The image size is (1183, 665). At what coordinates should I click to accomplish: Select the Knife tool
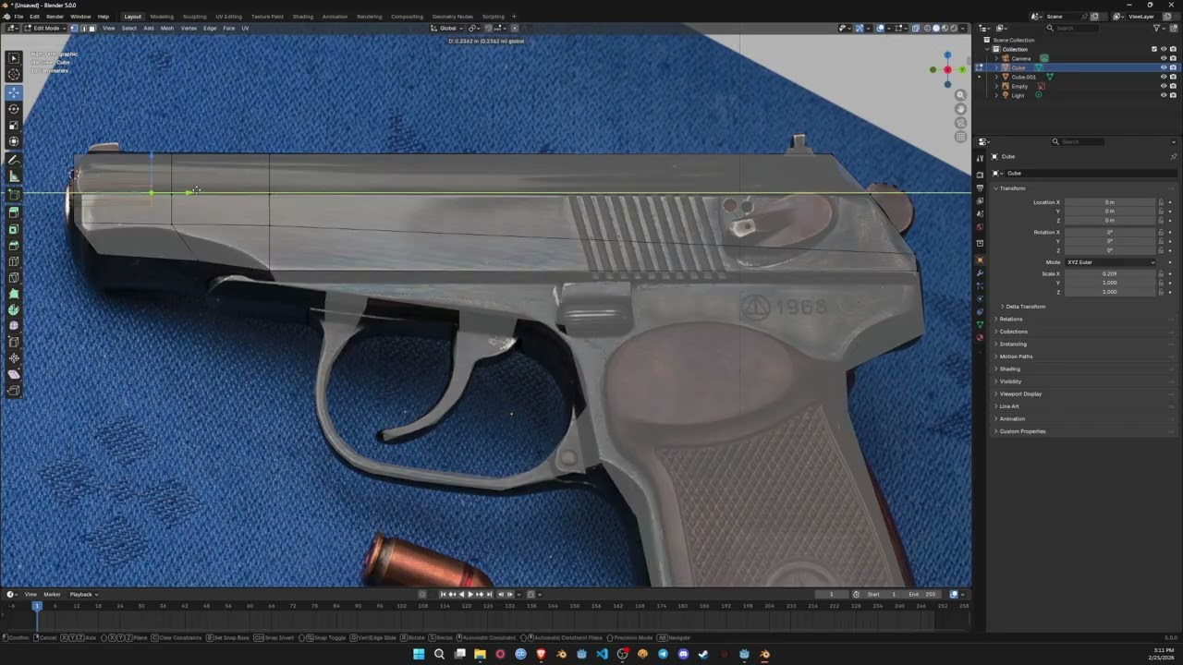click(x=14, y=278)
